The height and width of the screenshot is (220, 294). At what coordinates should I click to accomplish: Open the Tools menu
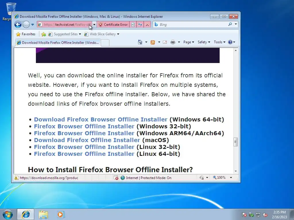point(220,42)
